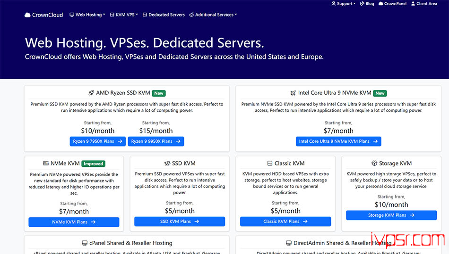Click the New badge on Intel Core Ultra 9

tap(380, 93)
